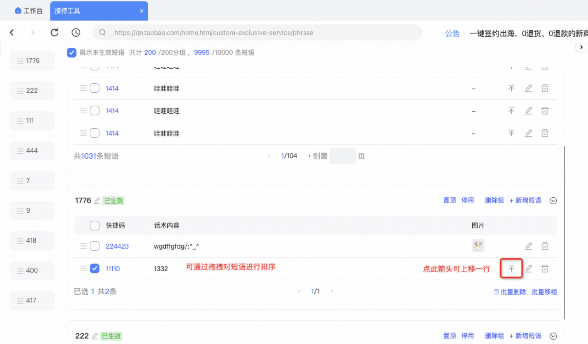Delete the 224423 phrase with trash icon

(545, 246)
